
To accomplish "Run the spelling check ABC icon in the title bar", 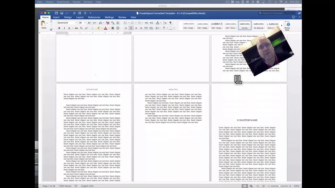I will [x=85, y=13].
